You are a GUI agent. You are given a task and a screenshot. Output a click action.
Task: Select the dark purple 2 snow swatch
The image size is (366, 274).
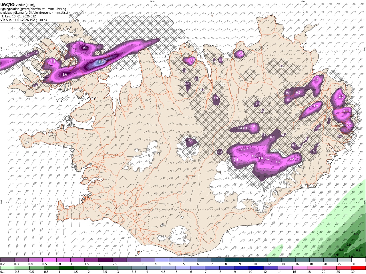tap(105, 260)
